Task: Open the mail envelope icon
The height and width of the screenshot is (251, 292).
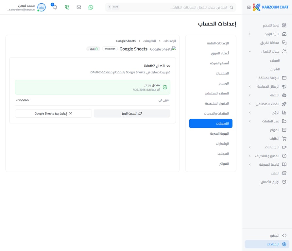Action: click(79, 7)
